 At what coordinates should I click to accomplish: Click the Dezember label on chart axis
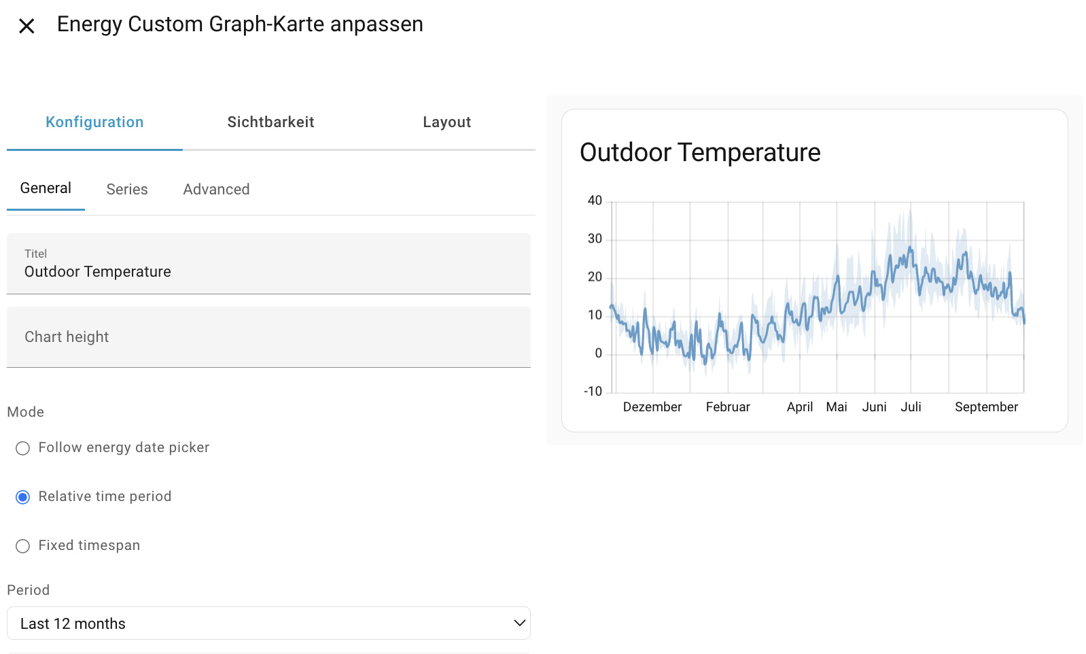(x=652, y=407)
